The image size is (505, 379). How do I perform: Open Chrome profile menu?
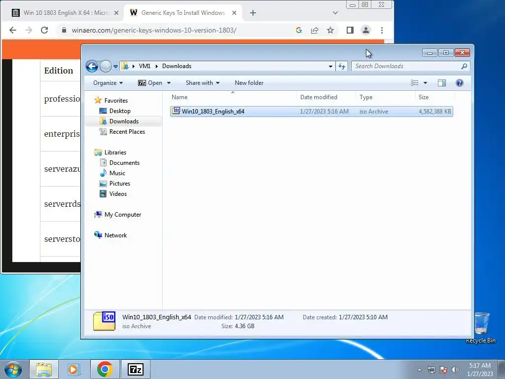click(x=366, y=30)
